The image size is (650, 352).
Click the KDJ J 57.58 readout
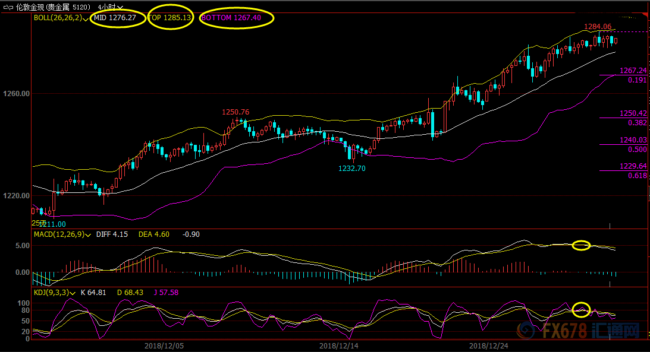(165, 292)
